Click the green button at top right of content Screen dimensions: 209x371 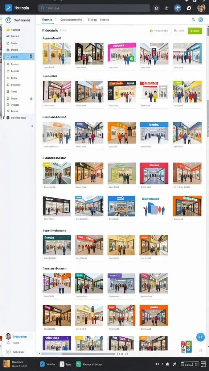pyautogui.click(x=195, y=31)
